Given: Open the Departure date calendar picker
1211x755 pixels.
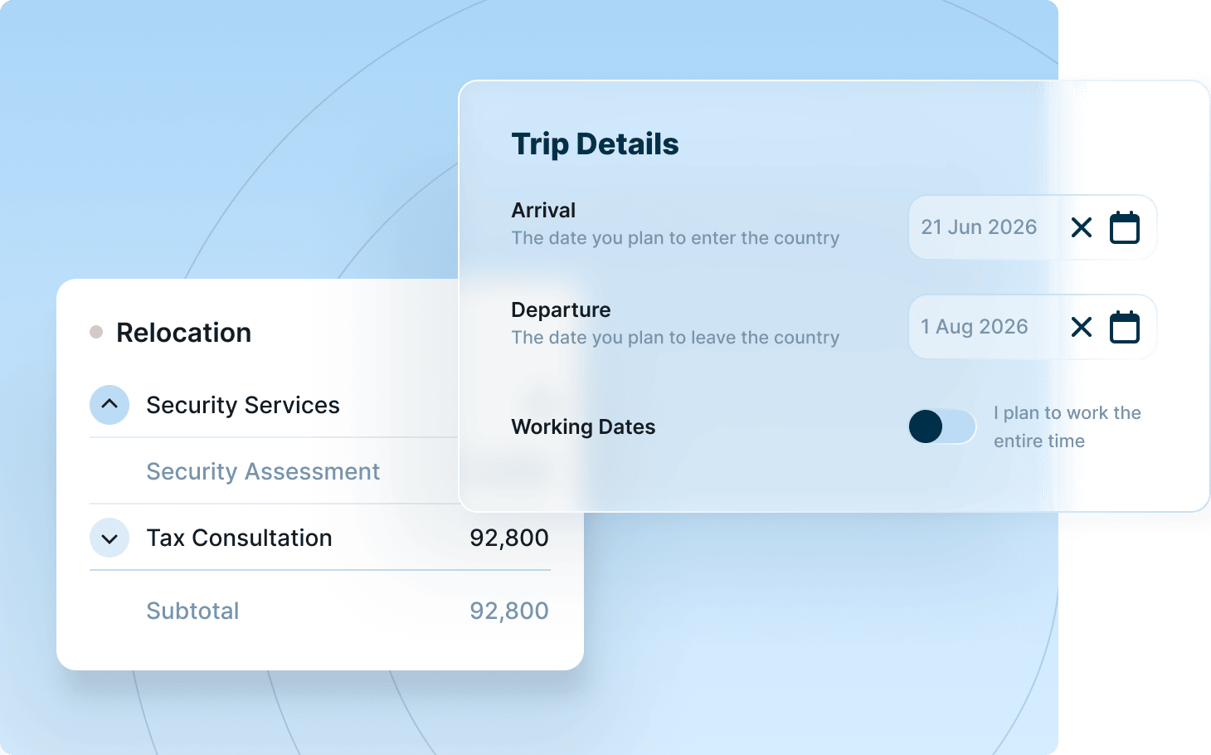Looking at the screenshot, I should pyautogui.click(x=1125, y=327).
